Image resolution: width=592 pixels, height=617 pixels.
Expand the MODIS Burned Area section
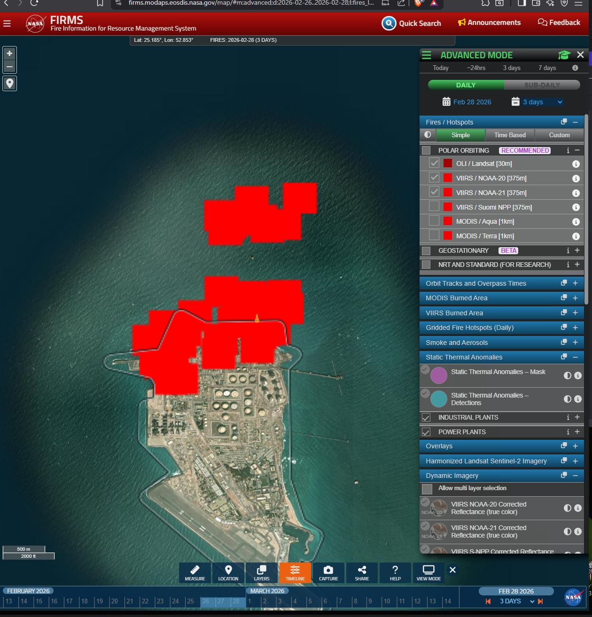575,298
